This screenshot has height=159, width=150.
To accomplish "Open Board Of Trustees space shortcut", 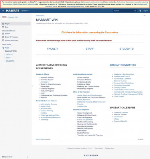I will click(11, 37).
